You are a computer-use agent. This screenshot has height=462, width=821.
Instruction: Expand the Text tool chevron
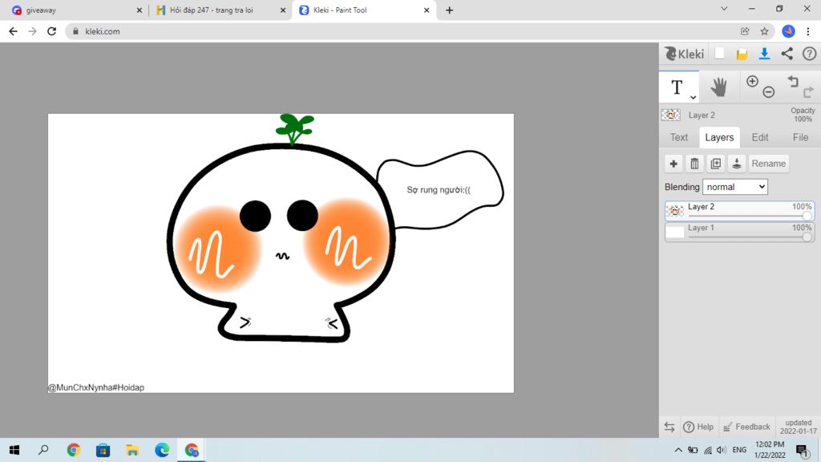(693, 97)
